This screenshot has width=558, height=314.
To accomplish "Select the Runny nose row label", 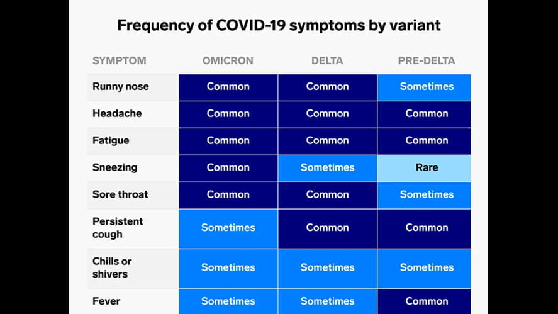I will (x=121, y=87).
